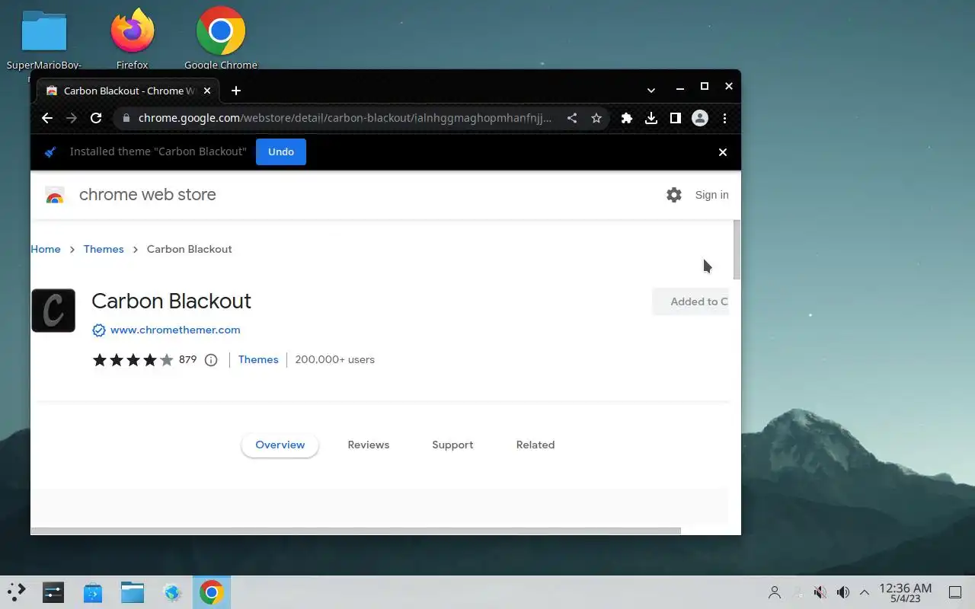The width and height of the screenshot is (975, 609).
Task: Click the Carbon Blackout theme icon
Action: [53, 311]
